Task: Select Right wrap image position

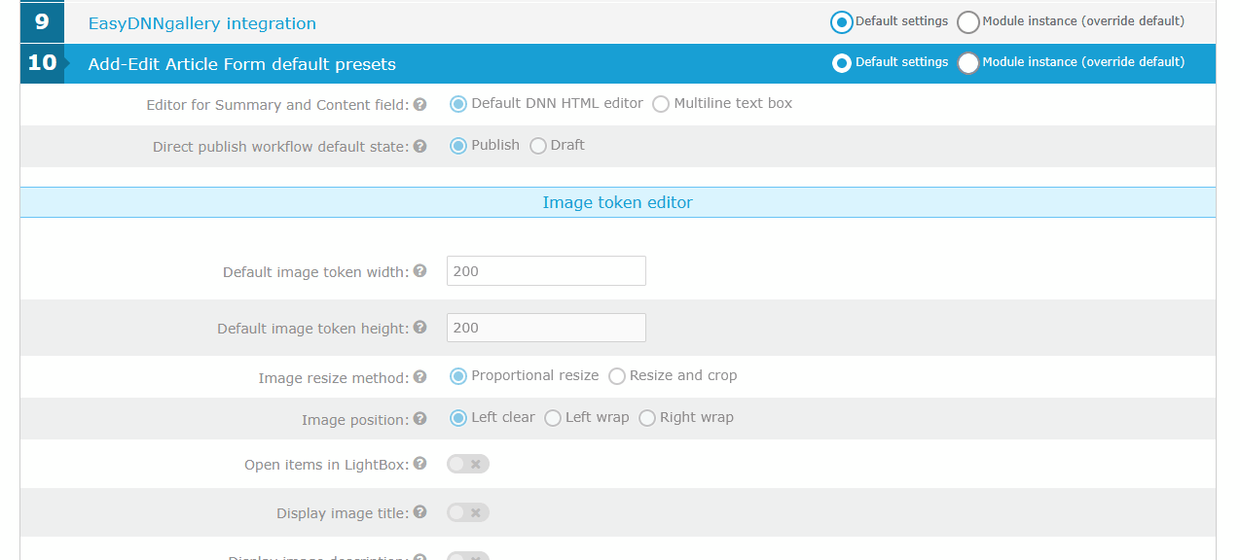Action: tap(647, 418)
